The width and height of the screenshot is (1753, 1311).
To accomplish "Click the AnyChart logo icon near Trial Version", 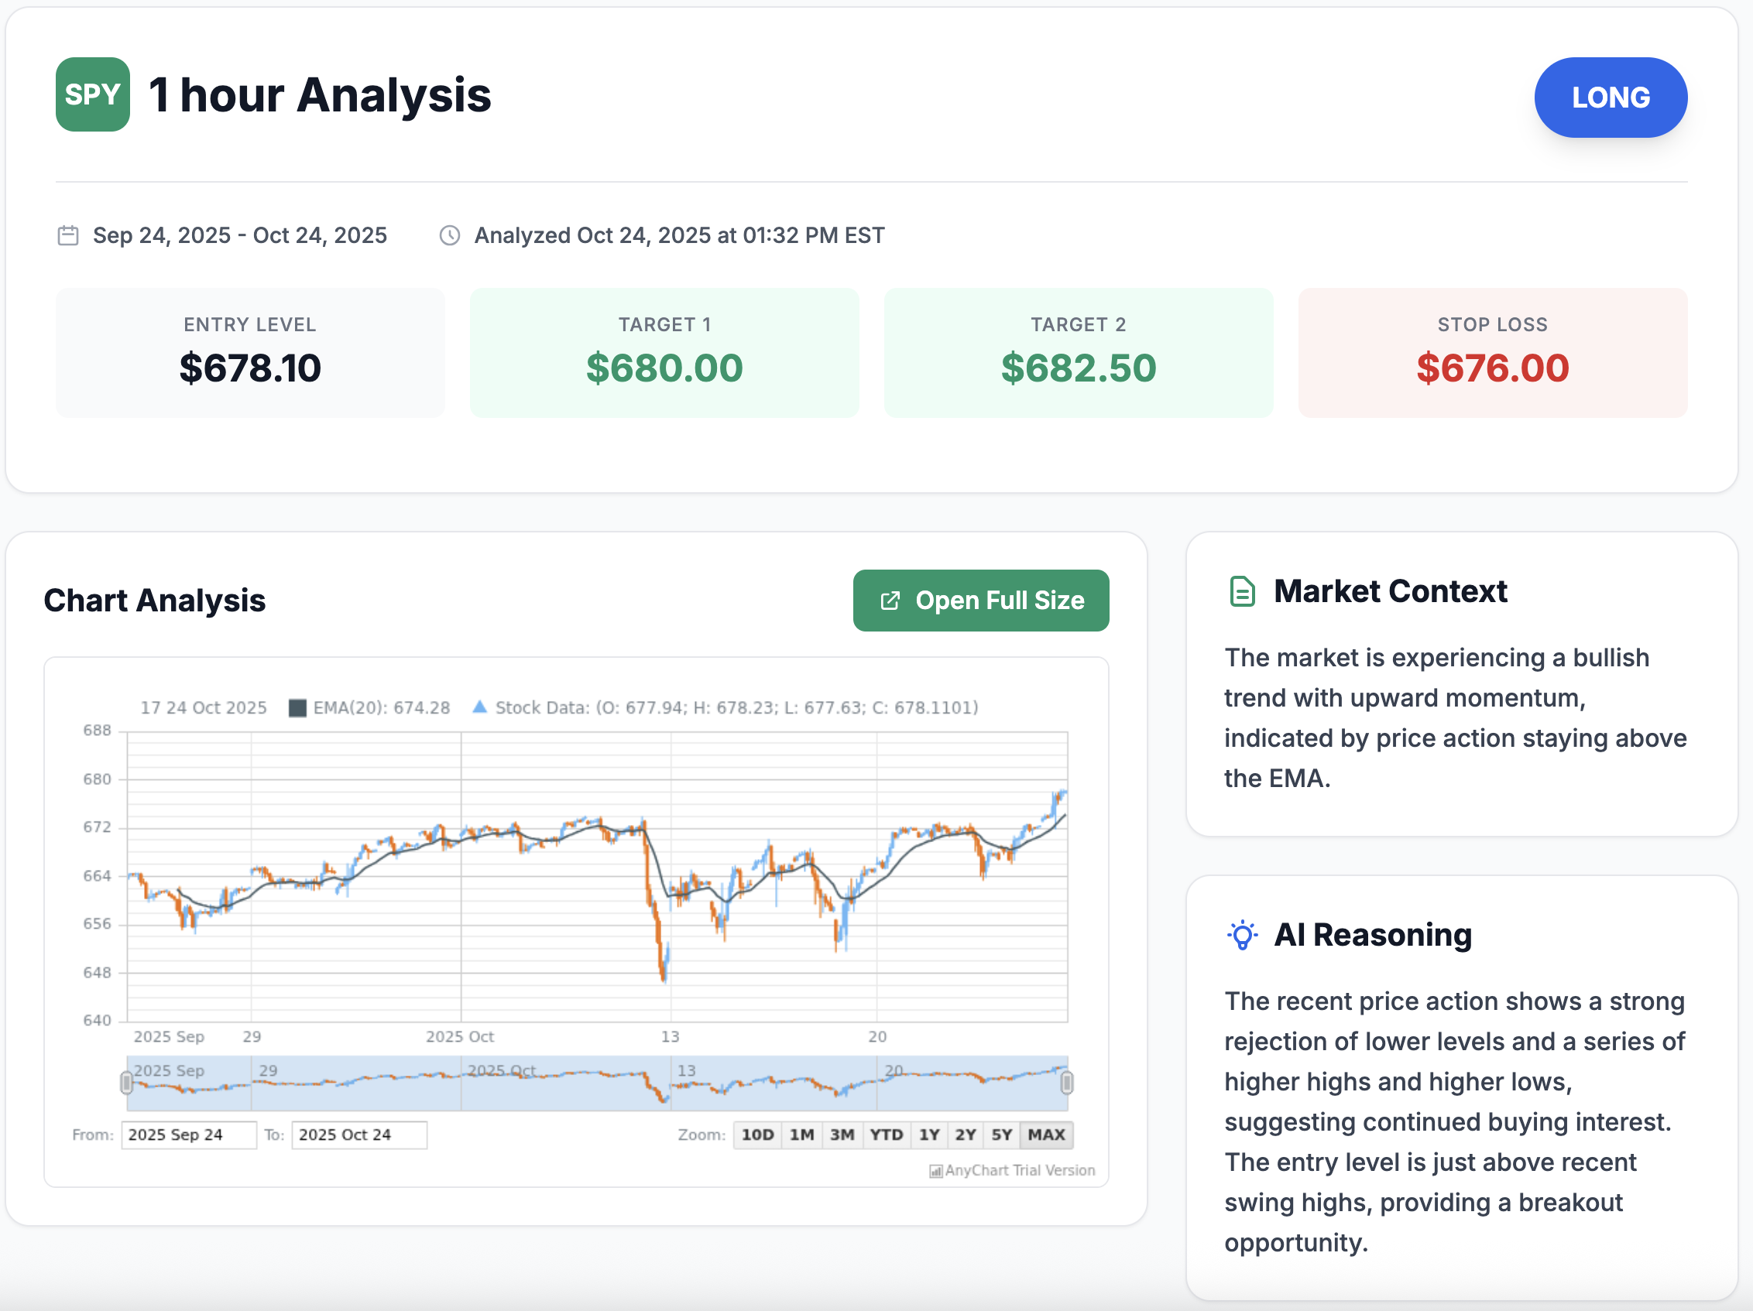I will [x=935, y=1170].
